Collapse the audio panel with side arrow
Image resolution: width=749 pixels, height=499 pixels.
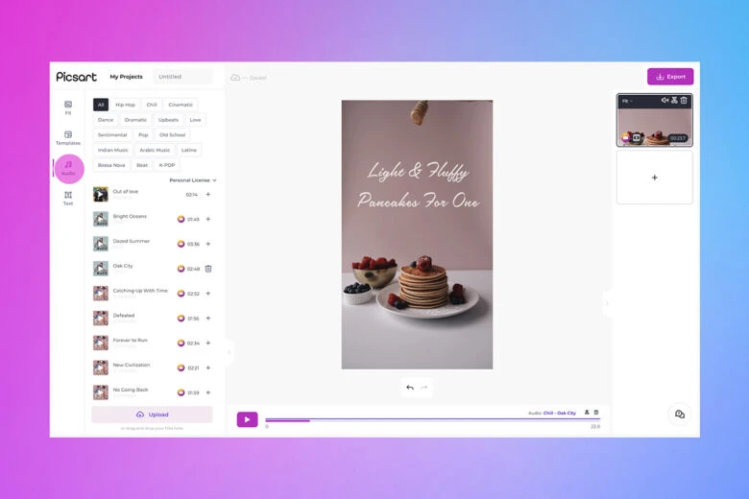coord(229,352)
